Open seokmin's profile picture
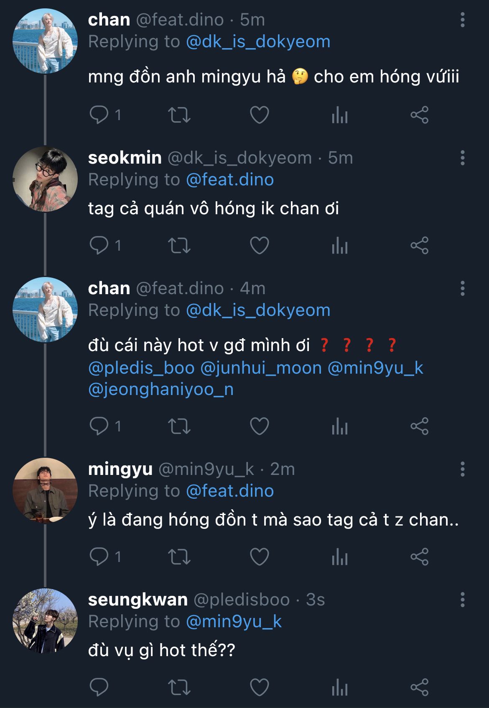Viewport: 489px width, 708px height. tap(45, 179)
